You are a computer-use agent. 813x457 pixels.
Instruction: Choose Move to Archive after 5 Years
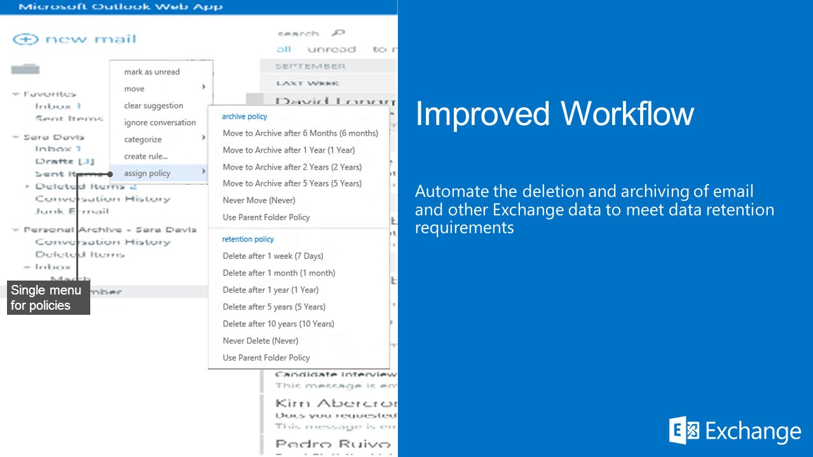point(292,183)
